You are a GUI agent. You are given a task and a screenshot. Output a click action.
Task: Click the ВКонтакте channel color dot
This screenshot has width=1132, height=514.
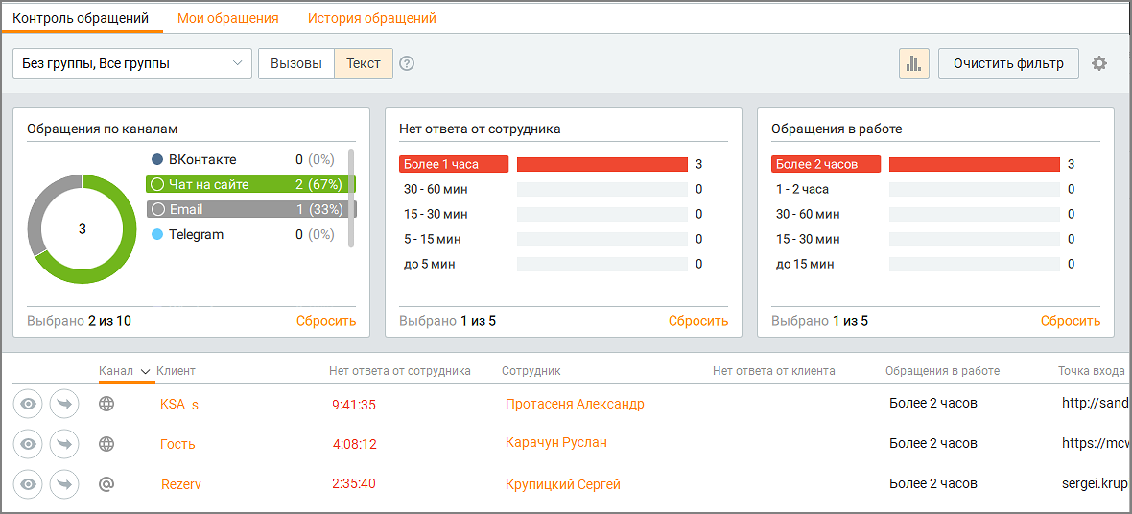click(157, 159)
